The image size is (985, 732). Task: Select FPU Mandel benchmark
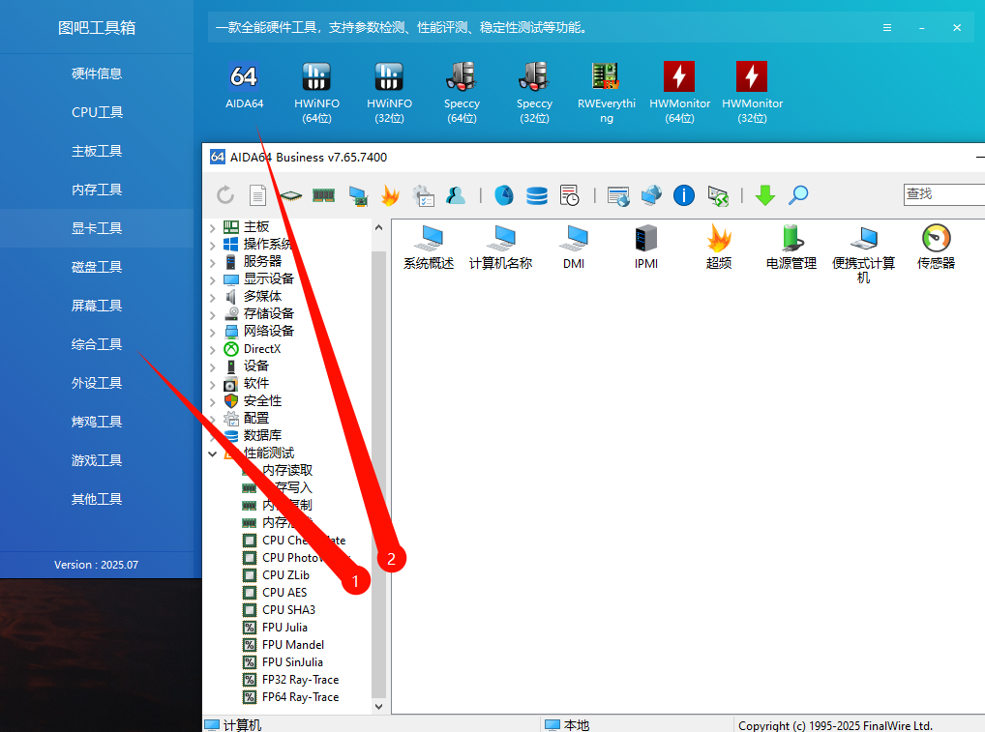(x=293, y=645)
